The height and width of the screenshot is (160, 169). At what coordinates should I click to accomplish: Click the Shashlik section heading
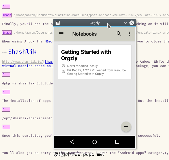coord(22,52)
